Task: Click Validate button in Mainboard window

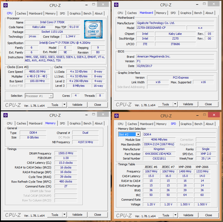Action: [x=188, y=104]
